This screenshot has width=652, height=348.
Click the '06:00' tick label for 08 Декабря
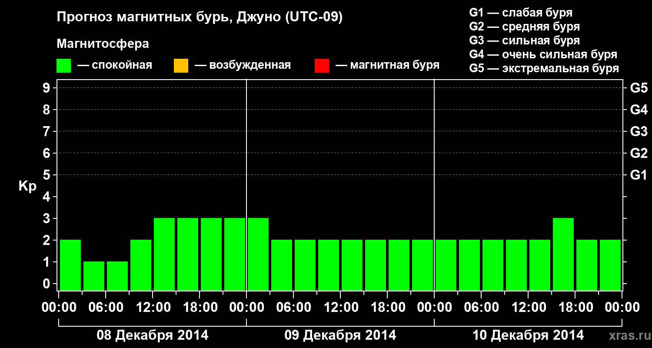(106, 308)
